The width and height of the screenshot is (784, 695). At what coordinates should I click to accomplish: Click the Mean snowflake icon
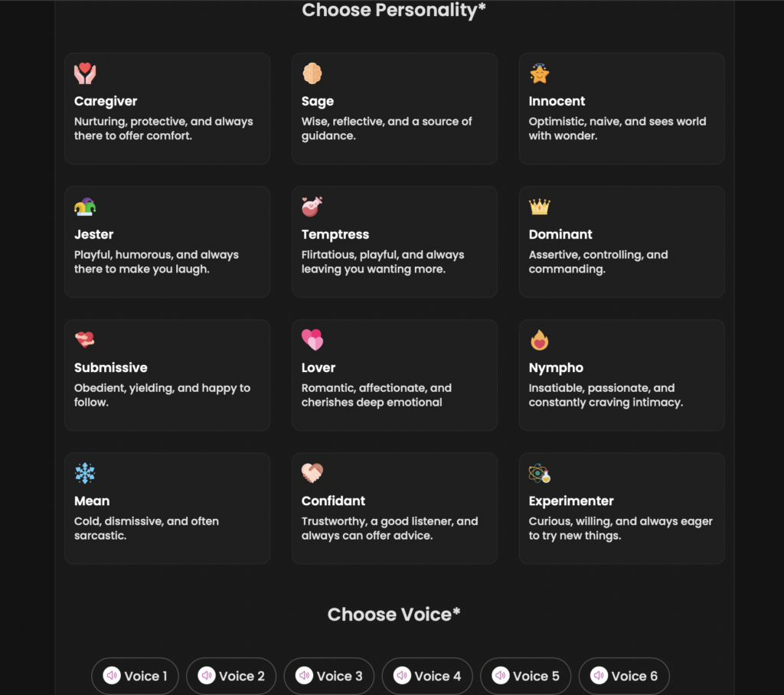point(85,473)
